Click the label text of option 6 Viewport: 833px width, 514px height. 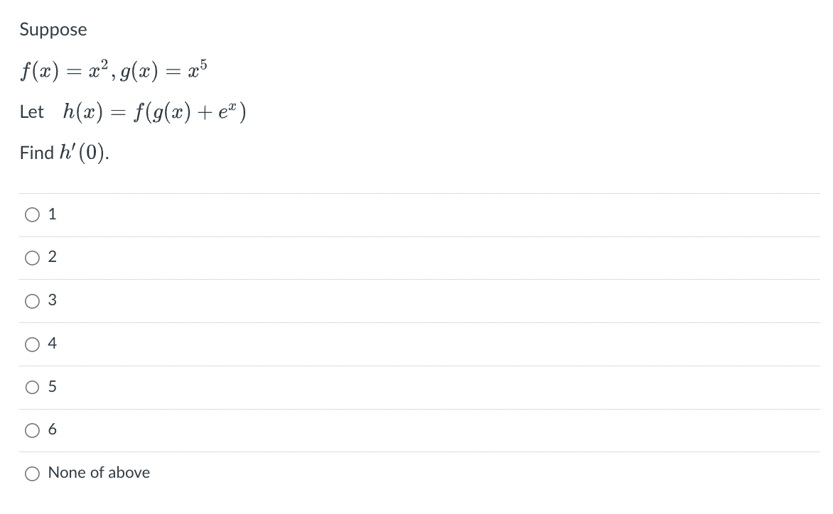pos(51,430)
